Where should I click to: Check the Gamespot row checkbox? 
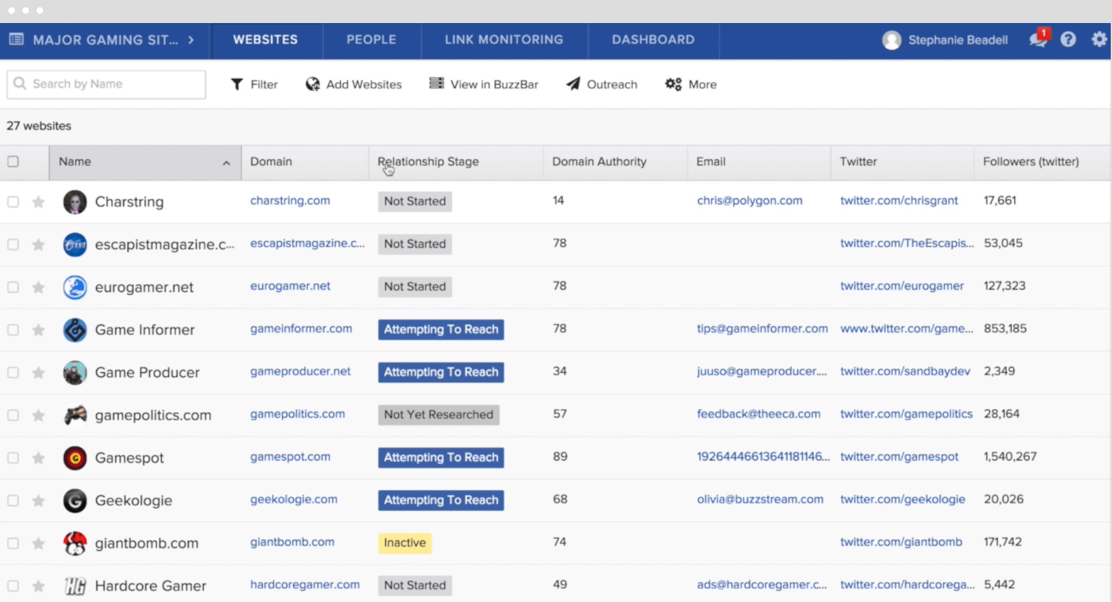[13, 458]
